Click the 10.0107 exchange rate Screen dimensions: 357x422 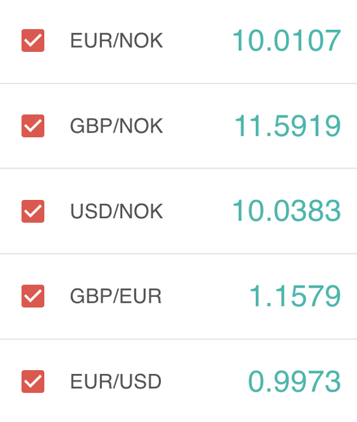click(x=287, y=41)
